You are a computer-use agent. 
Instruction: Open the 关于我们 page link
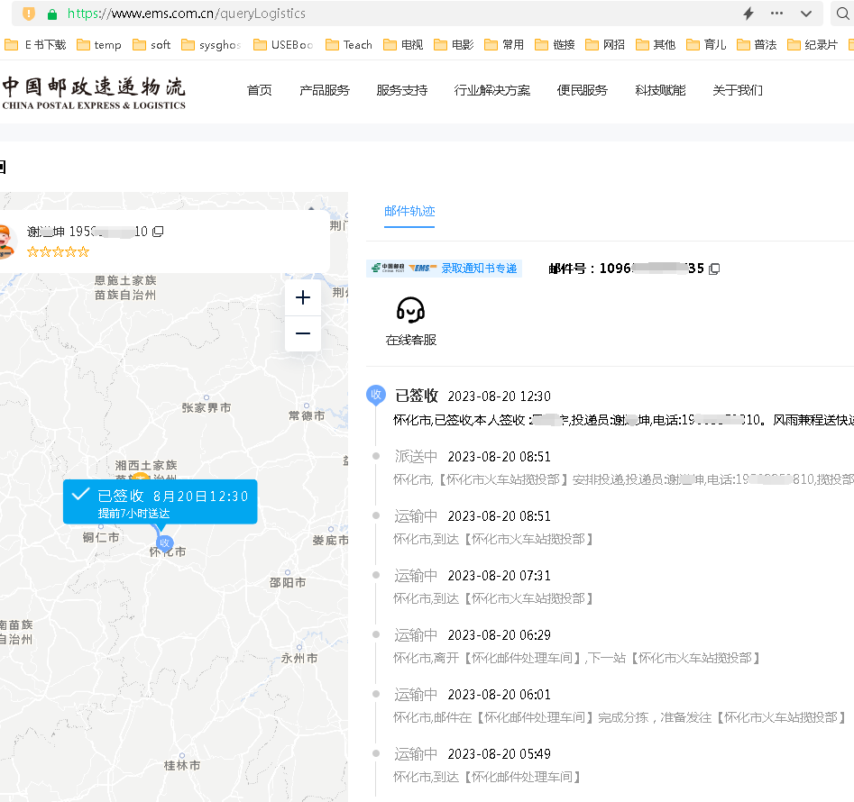[738, 90]
